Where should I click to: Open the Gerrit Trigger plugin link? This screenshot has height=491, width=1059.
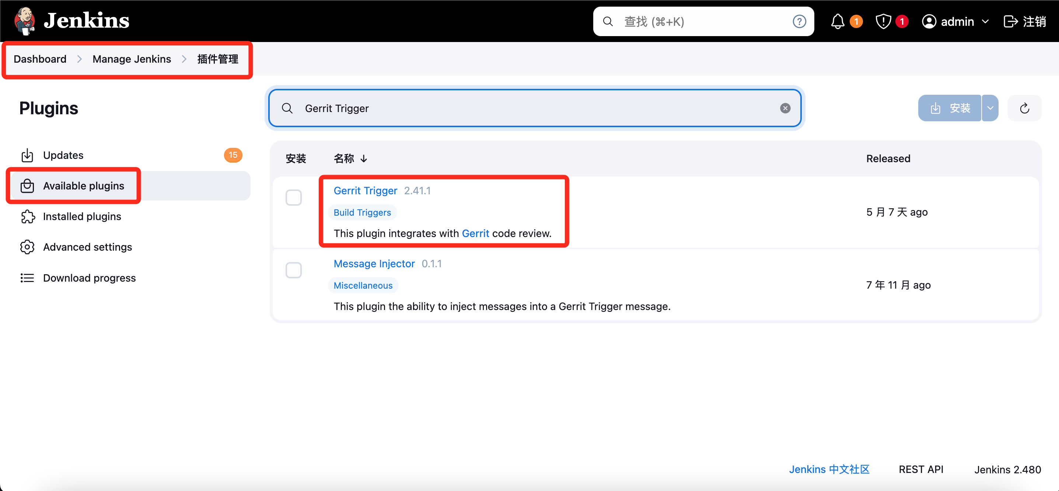coord(365,191)
